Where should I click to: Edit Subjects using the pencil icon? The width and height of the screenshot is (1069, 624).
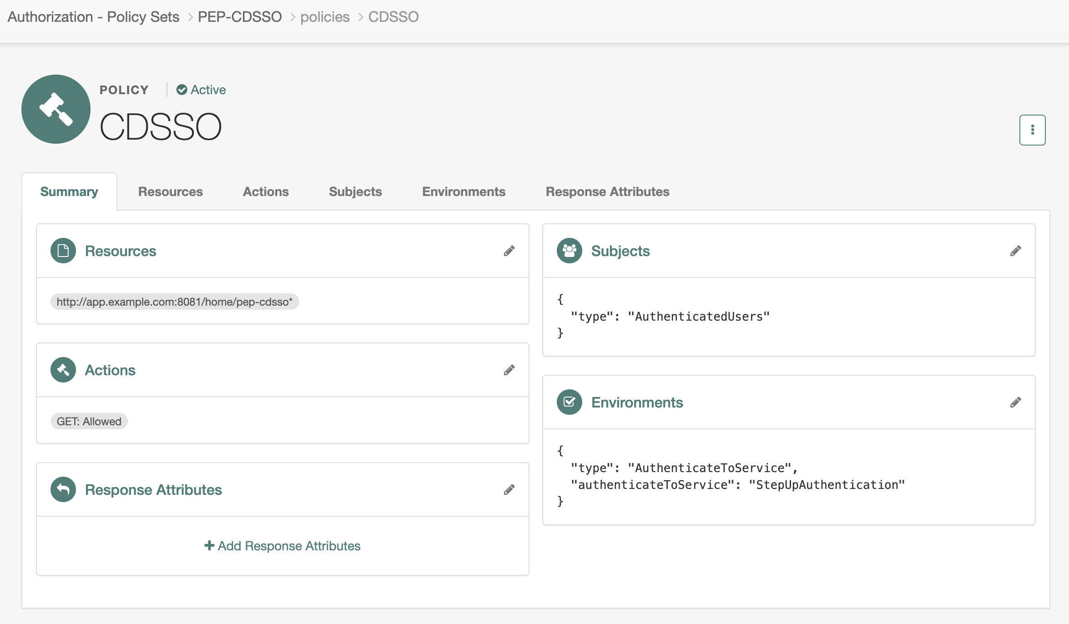[x=1015, y=251]
